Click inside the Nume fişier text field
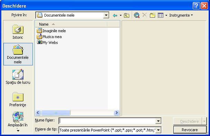Screen dimensions: 210x136 pyautogui.click(x=107, y=121)
